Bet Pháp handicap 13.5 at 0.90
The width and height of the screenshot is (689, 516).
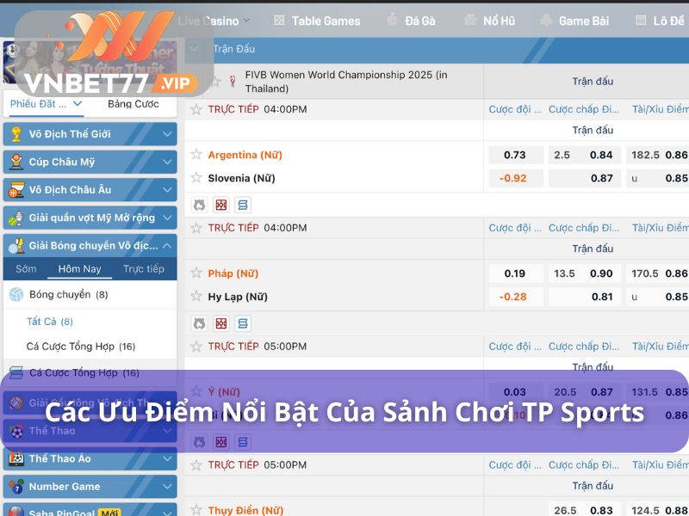(x=585, y=273)
